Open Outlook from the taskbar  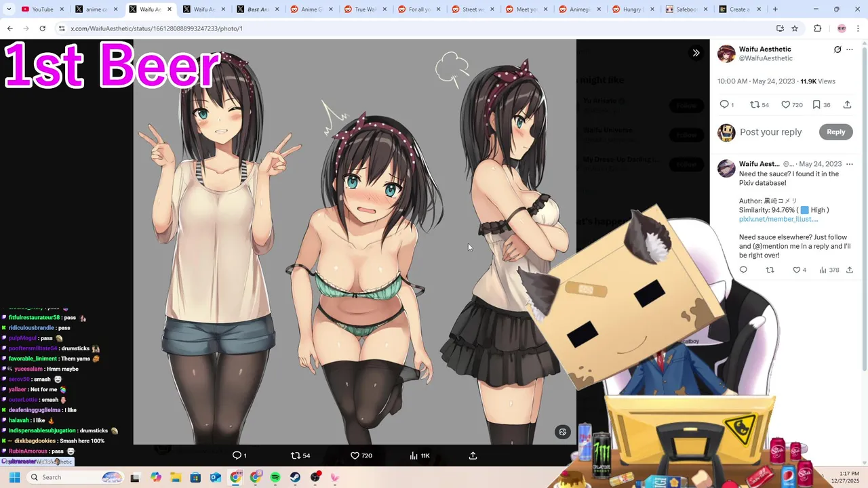(216, 477)
